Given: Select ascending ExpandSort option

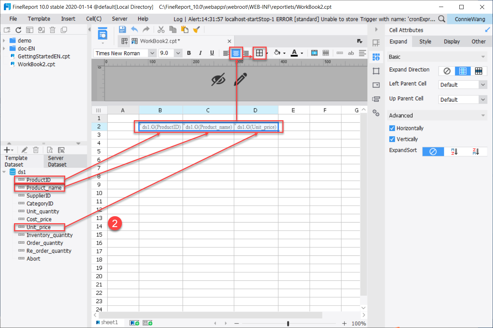Looking at the screenshot, I should (454, 151).
